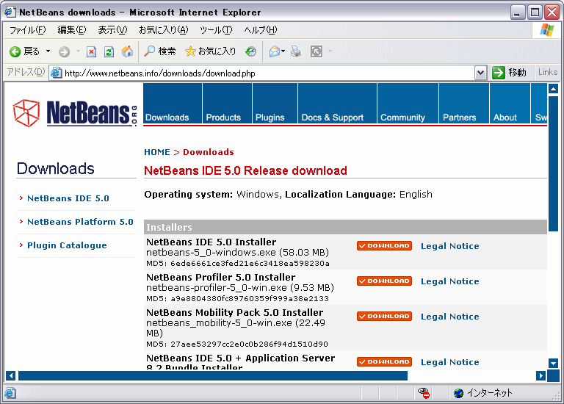Open the History toolbar icon
Screen dimensions: 564x404
[x=250, y=52]
